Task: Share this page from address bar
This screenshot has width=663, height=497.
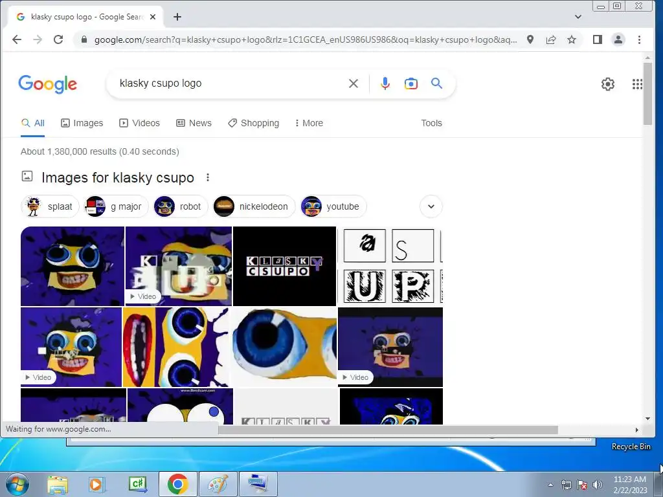Action: point(551,39)
